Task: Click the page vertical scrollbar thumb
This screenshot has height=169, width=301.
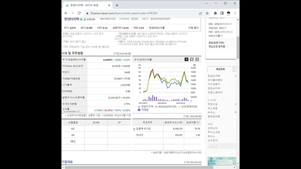Action: pyautogui.click(x=238, y=48)
